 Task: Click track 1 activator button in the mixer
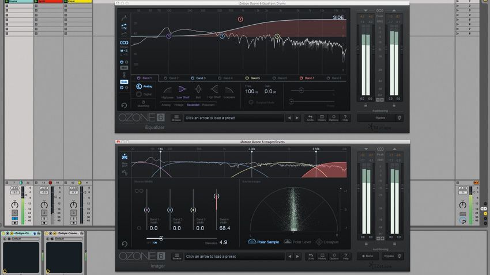pyautogui.click(x=14, y=213)
